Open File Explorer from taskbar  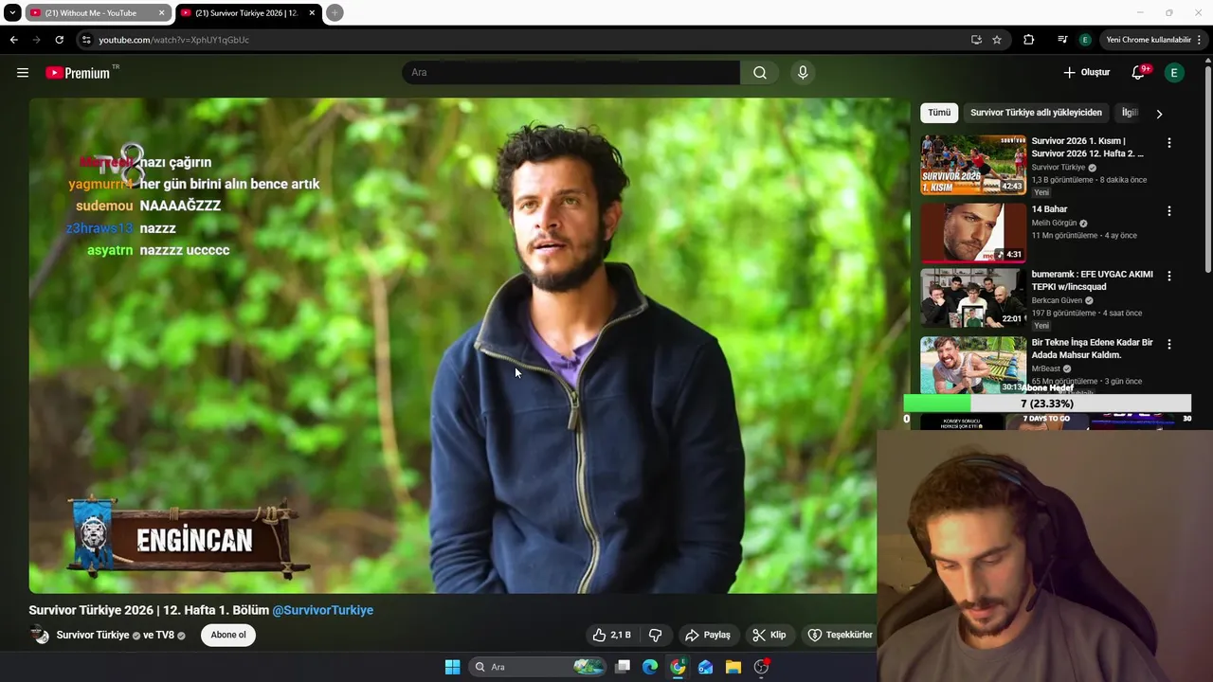[x=733, y=667]
